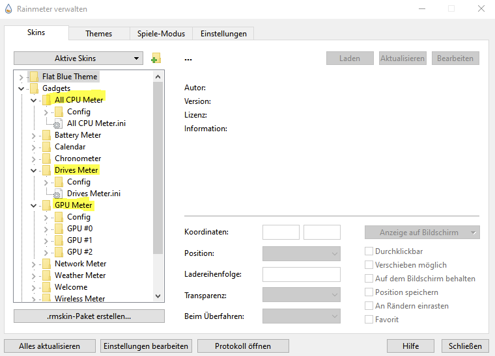
Task: Click .rmskin-Paket erstellen button
Action: (89, 316)
